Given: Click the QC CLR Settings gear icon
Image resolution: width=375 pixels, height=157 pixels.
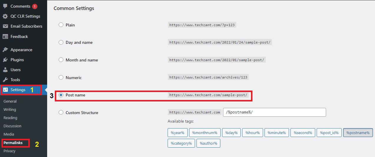Looking at the screenshot, I should point(5,16).
